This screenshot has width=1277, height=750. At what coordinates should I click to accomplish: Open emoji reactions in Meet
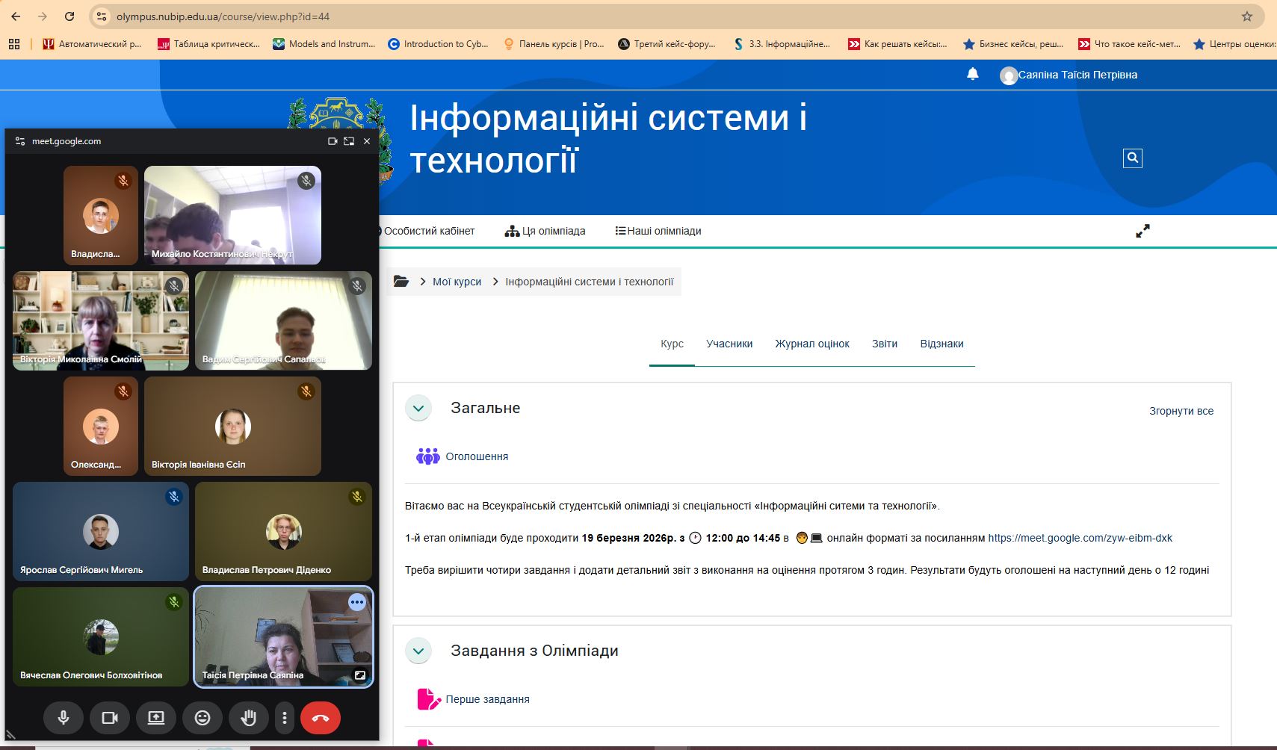202,718
